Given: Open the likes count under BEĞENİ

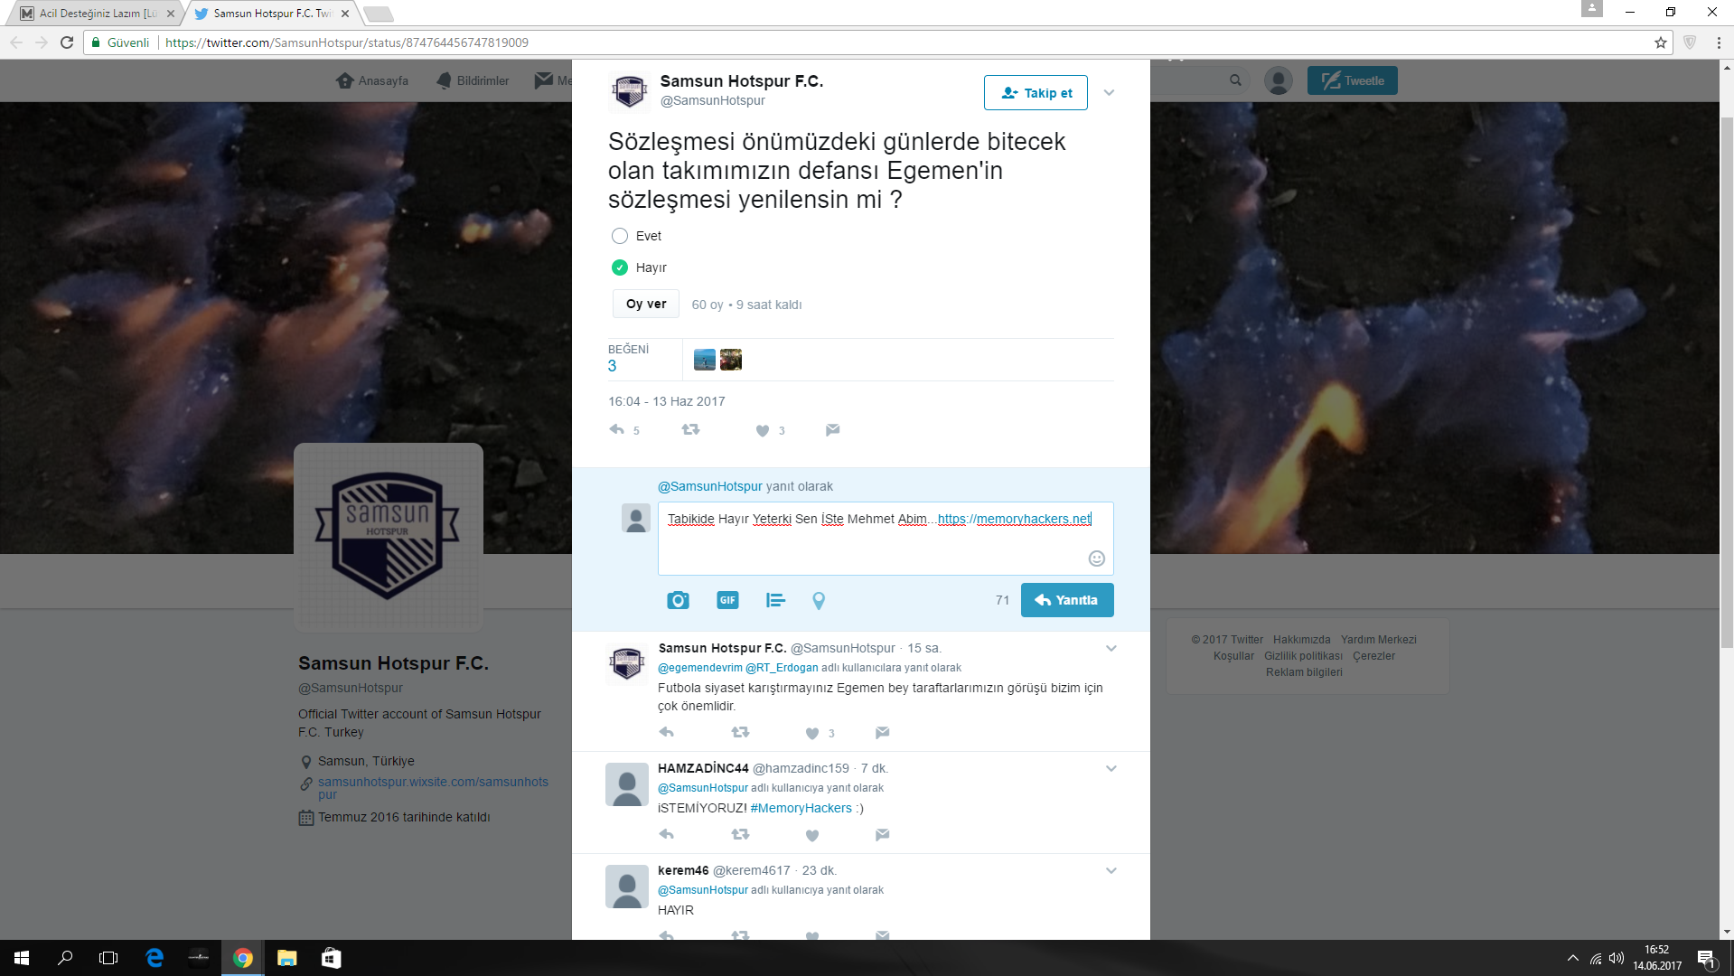Looking at the screenshot, I should tap(613, 366).
